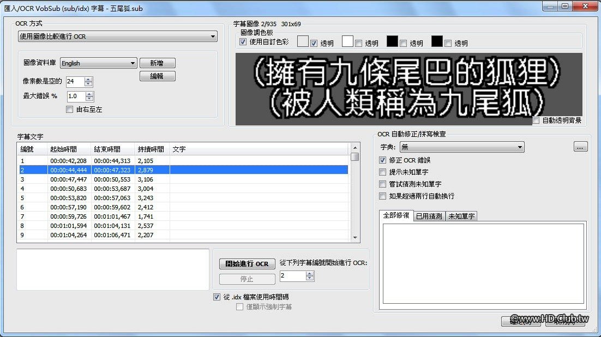The height and width of the screenshot is (337, 601).
Task: Select subtitle row 1 starting 00:00:42,208
Action: point(184,161)
